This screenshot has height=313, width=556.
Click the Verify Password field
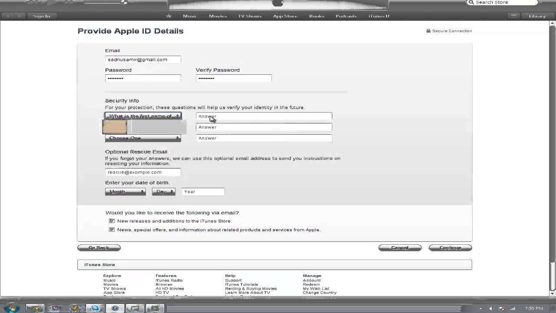click(x=234, y=78)
